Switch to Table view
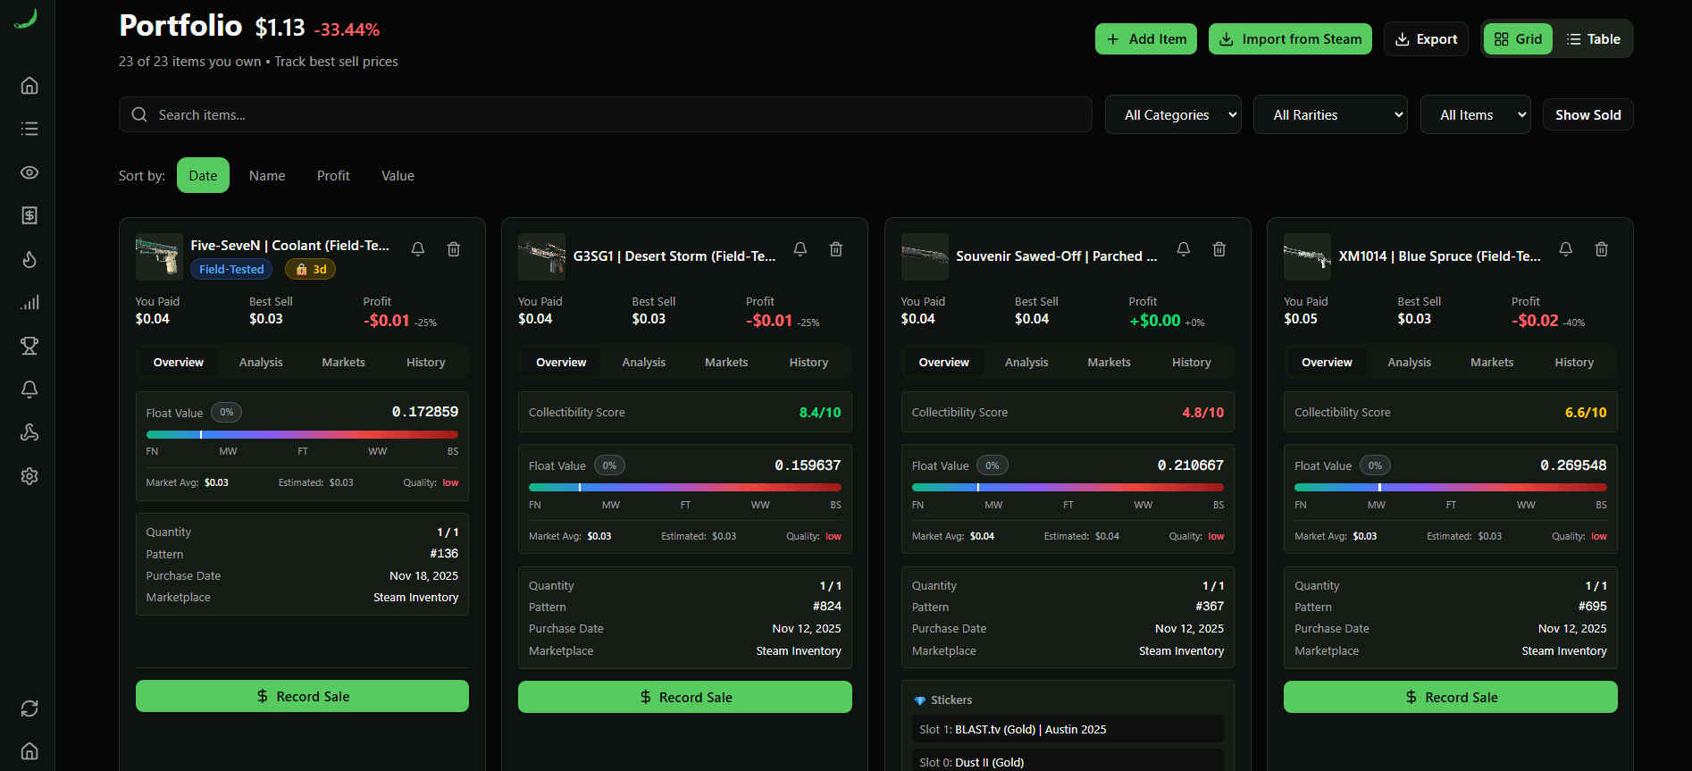 pos(1594,39)
